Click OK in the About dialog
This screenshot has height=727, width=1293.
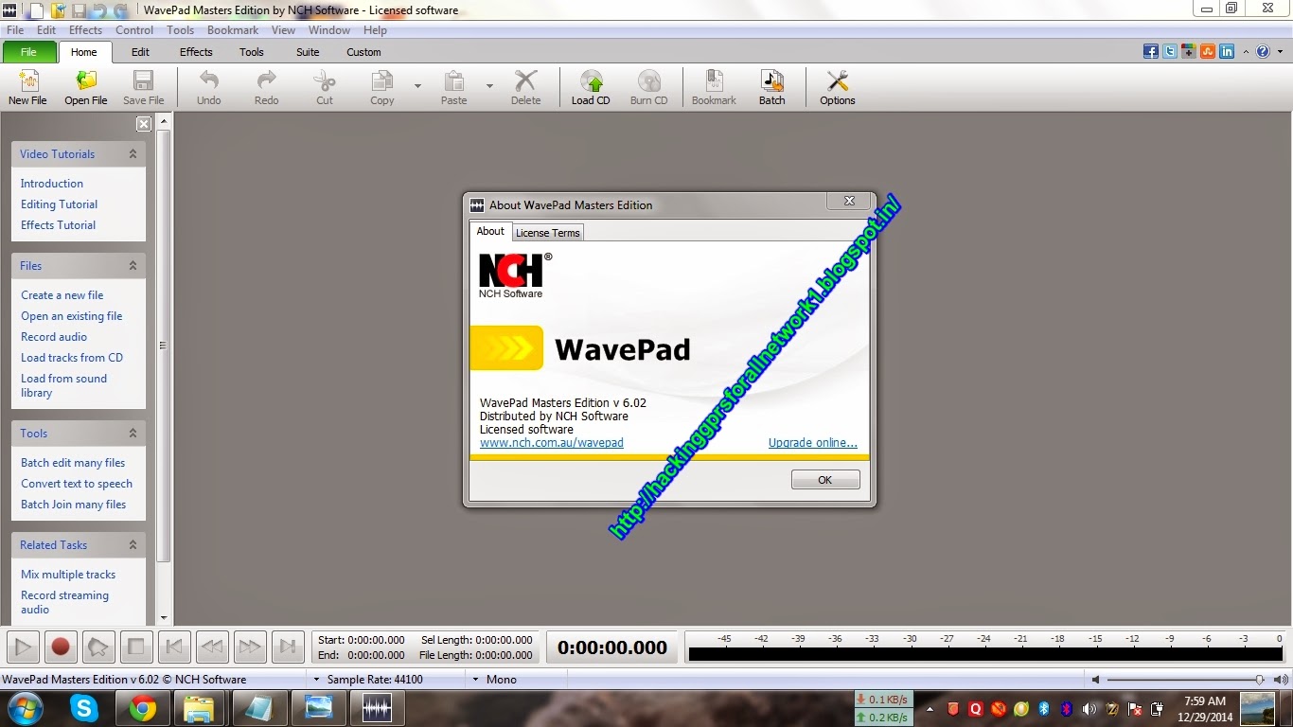825,480
